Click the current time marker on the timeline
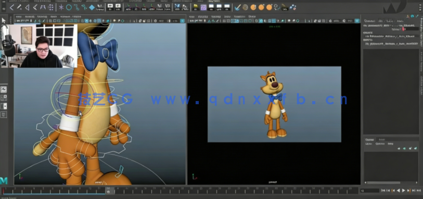Screen dimensions: 423x199 point(108,190)
